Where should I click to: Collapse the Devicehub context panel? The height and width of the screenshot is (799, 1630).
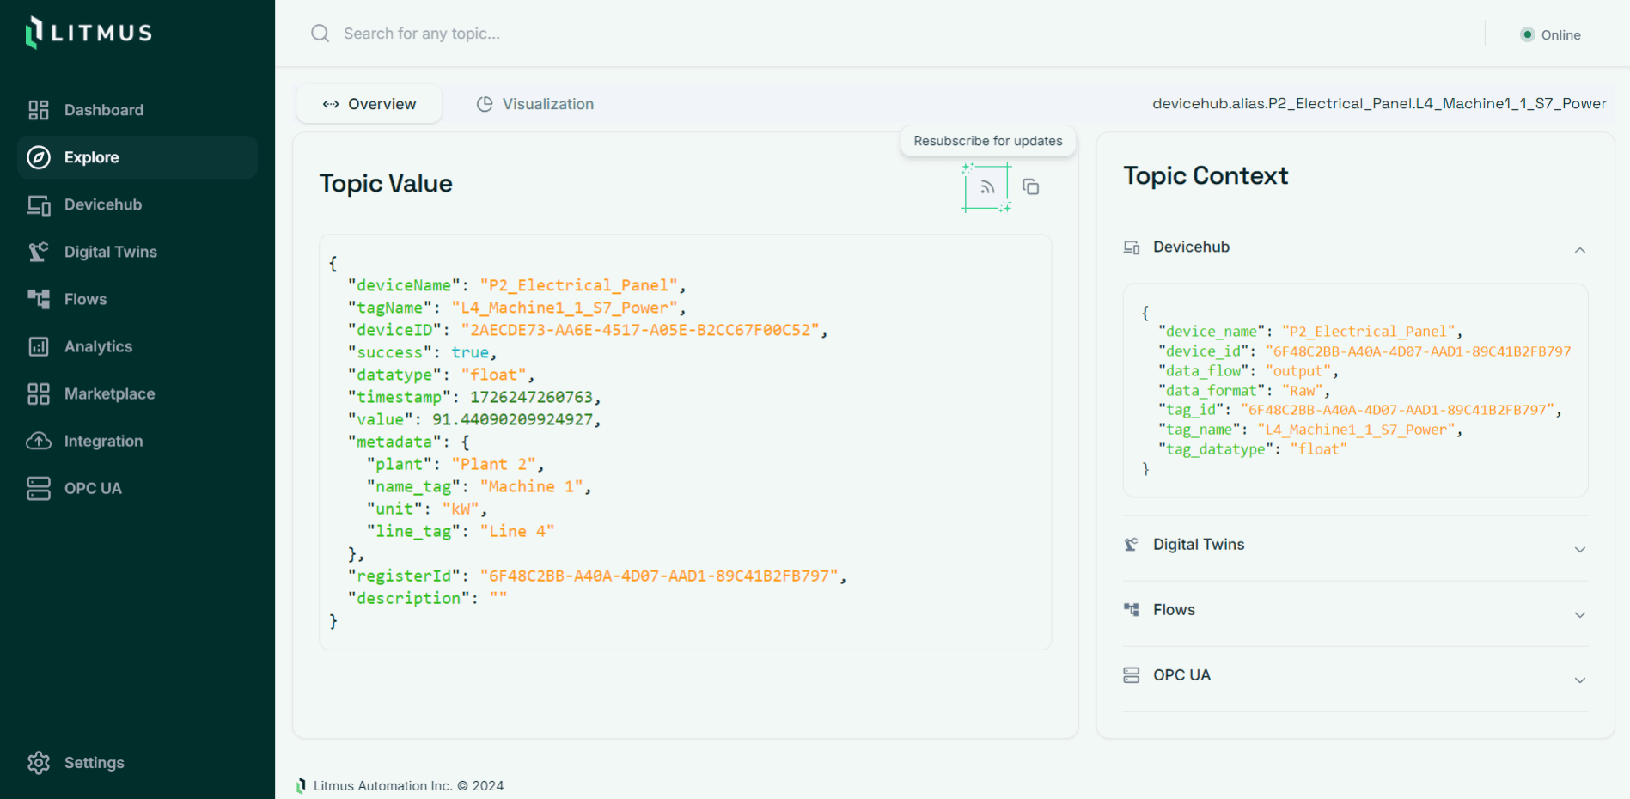pyautogui.click(x=1580, y=250)
